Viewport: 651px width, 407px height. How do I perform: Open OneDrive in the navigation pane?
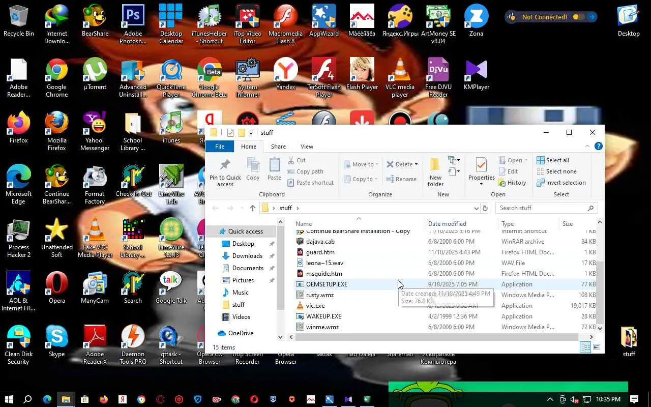pos(240,333)
